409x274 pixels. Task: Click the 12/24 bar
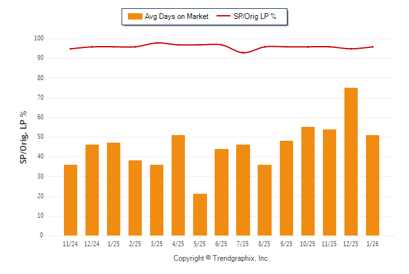tap(92, 190)
